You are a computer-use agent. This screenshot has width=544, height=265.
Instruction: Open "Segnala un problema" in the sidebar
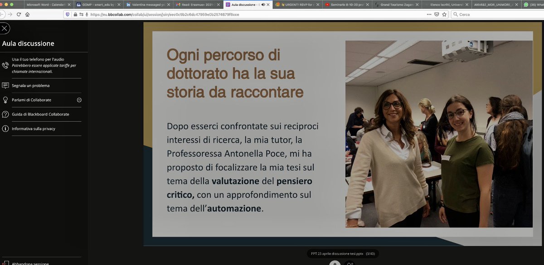pyautogui.click(x=32, y=85)
